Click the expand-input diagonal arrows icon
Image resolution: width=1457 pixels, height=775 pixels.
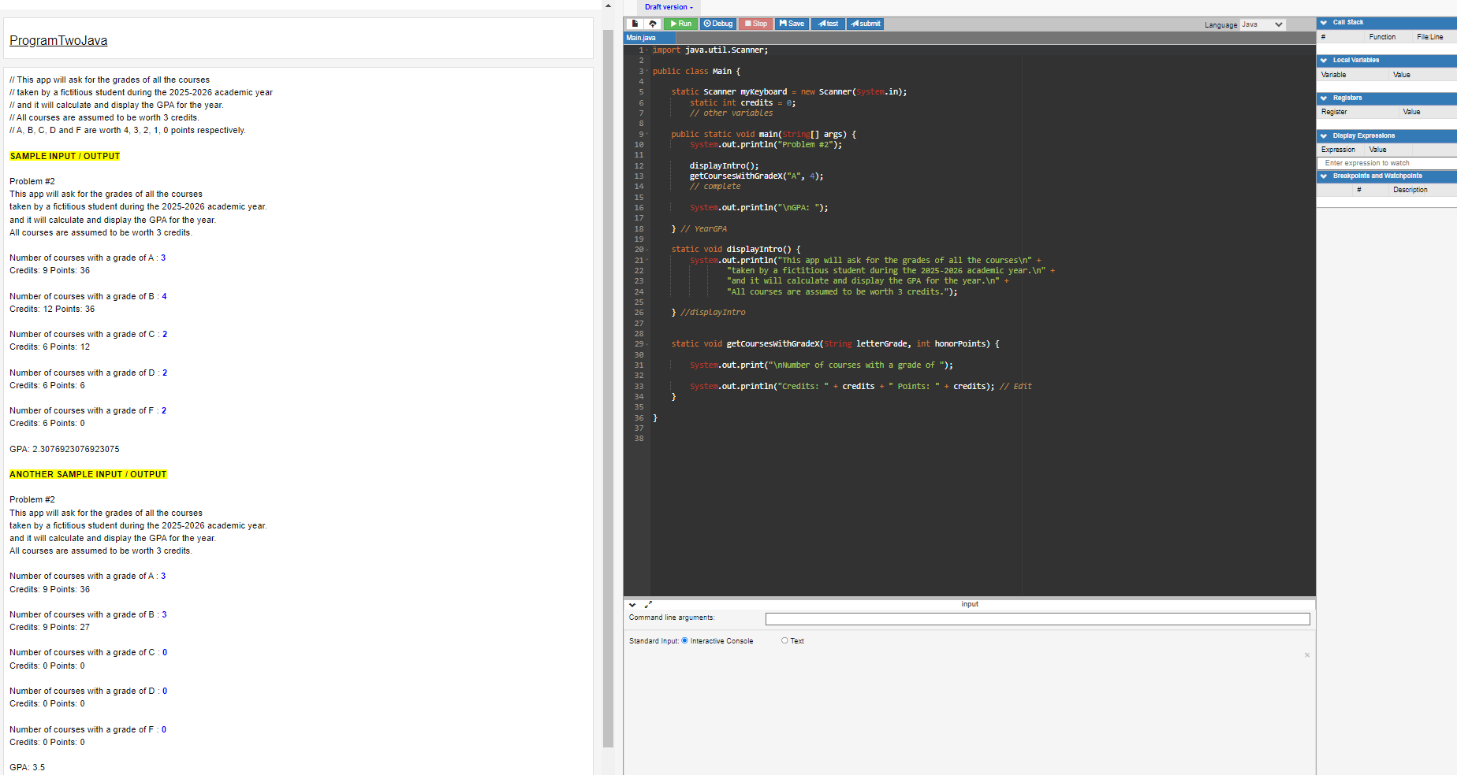point(648,604)
